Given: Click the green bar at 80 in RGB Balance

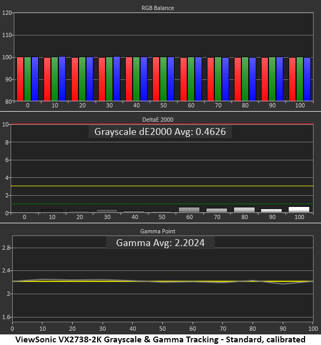Looking at the screenshot, I should coord(245,79).
